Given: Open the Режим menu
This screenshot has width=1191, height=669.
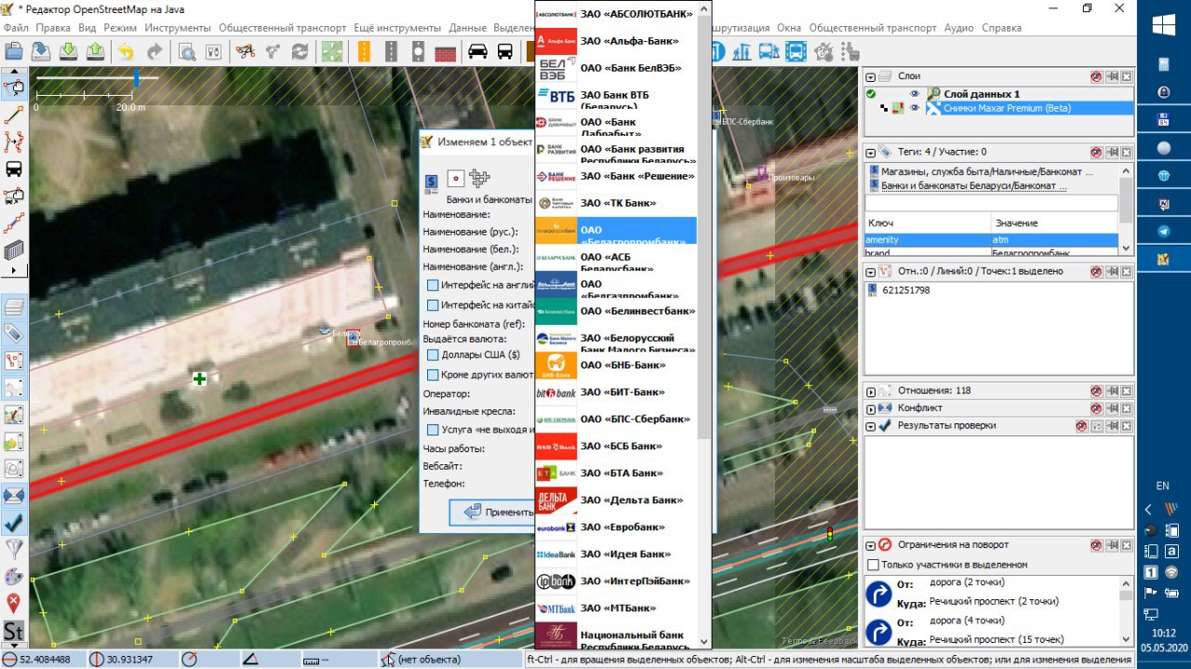Looking at the screenshot, I should 120,28.
